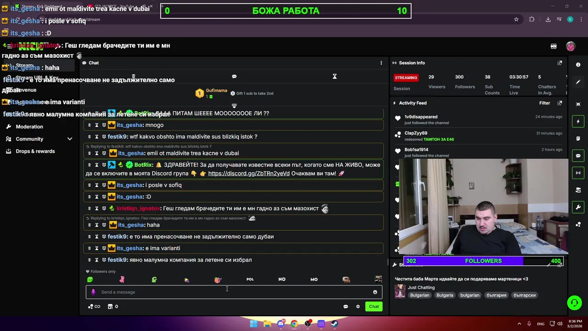The width and height of the screenshot is (588, 331).
Task: Focus the Send a message input field
Action: [x=234, y=292]
